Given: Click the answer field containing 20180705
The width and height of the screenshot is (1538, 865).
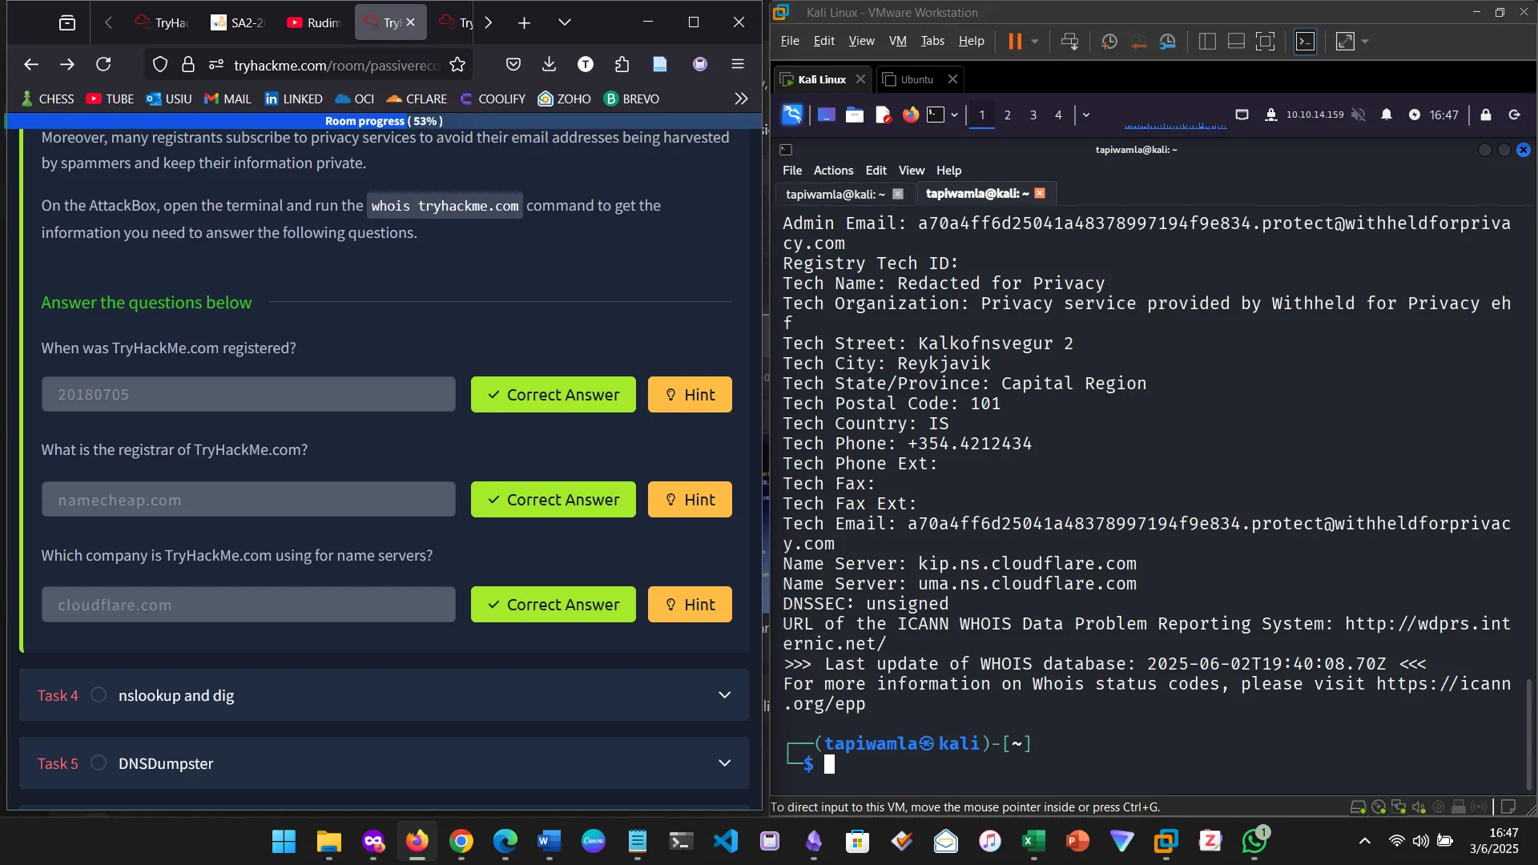Looking at the screenshot, I should (x=248, y=395).
